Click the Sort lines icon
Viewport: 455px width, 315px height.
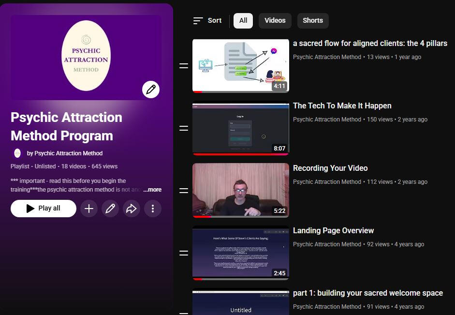pyautogui.click(x=198, y=21)
